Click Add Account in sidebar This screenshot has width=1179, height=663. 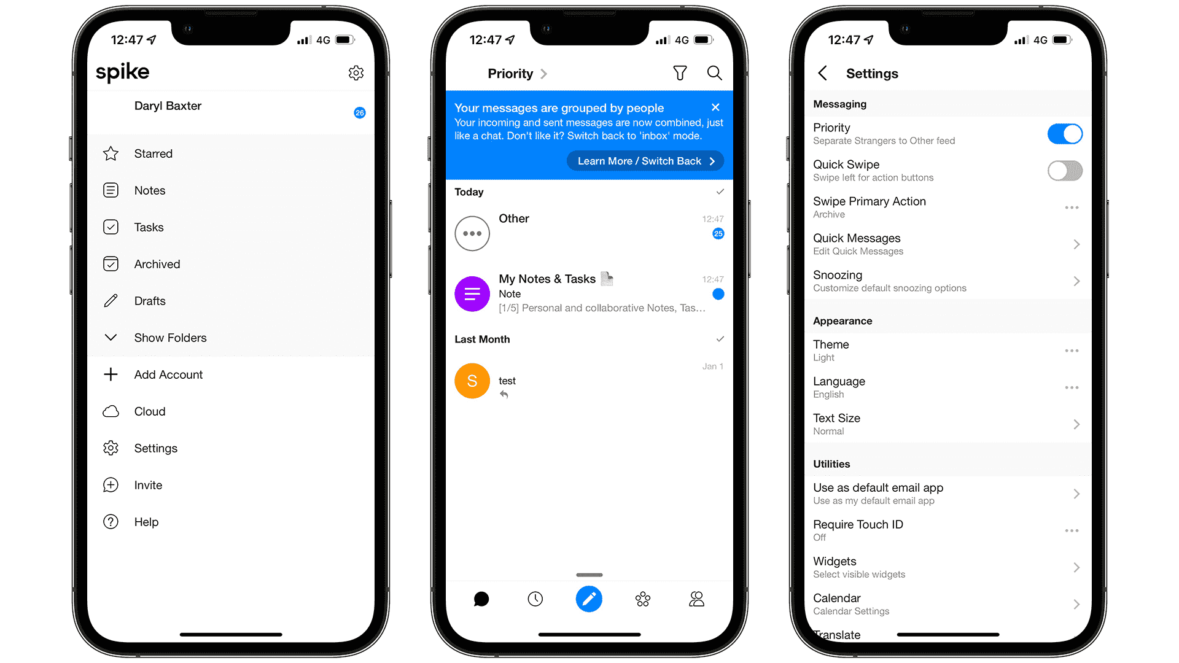[168, 374]
